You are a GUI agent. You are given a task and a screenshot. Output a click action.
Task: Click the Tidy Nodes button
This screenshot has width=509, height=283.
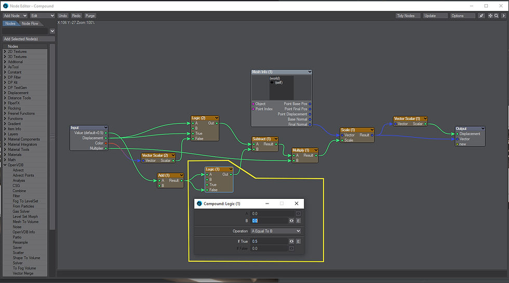point(408,16)
